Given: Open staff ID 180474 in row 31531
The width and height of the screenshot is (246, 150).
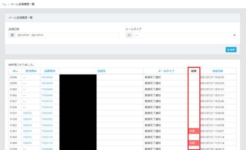Looking at the screenshot, I should pos(27,113).
